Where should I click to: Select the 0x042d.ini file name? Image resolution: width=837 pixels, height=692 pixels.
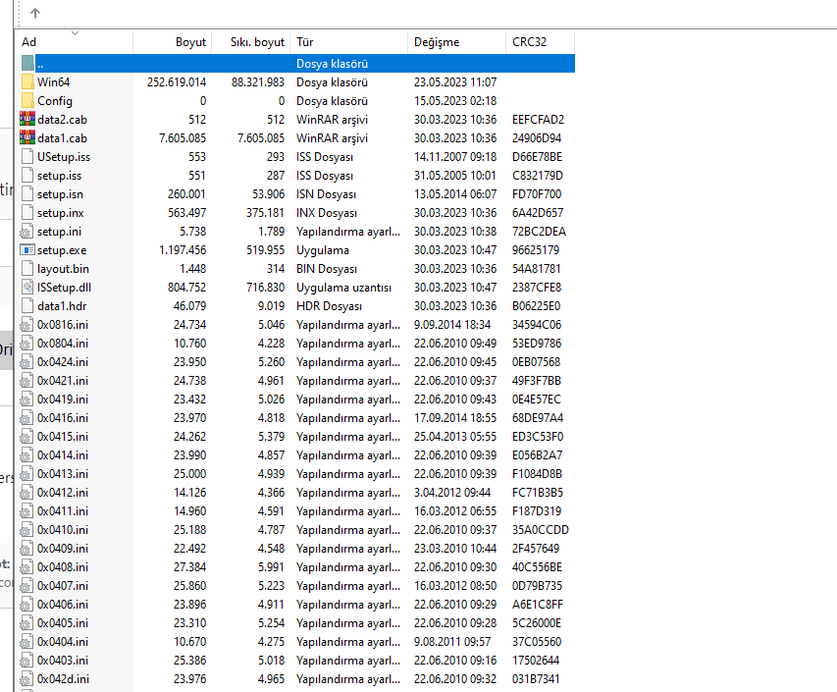tap(63, 679)
